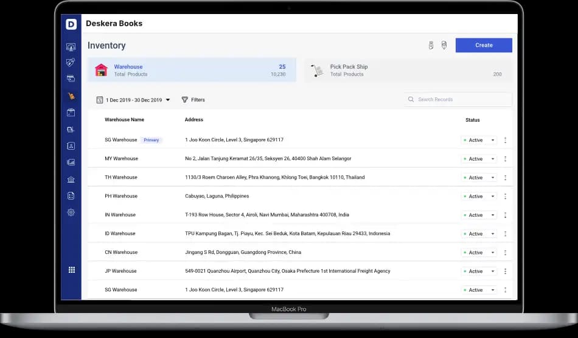
Task: Select the JP Warehouse name cell
Action: 120,271
